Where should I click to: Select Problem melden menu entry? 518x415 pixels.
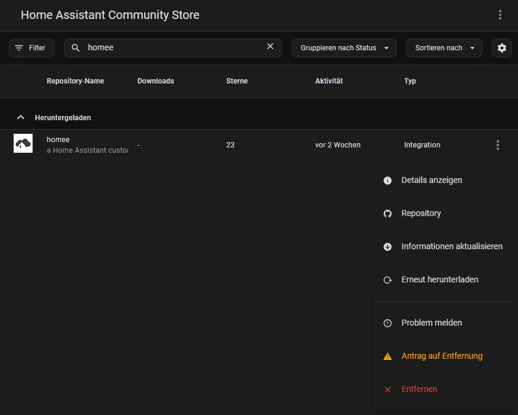[443, 323]
